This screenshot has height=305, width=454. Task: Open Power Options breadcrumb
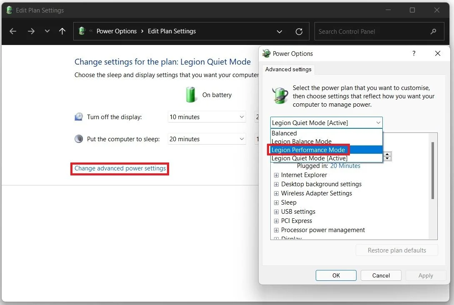116,31
